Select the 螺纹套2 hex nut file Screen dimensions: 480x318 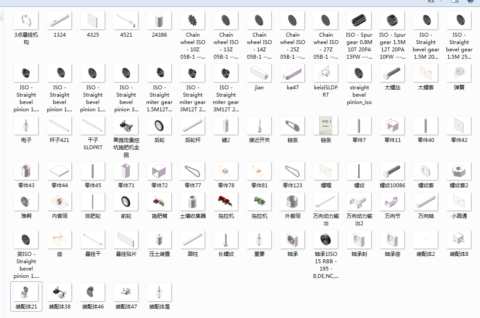coord(459,171)
